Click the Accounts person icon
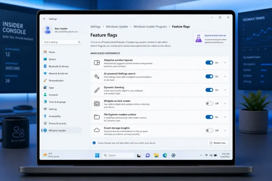The width and height of the screenshot is (272, 181). (x=45, y=95)
